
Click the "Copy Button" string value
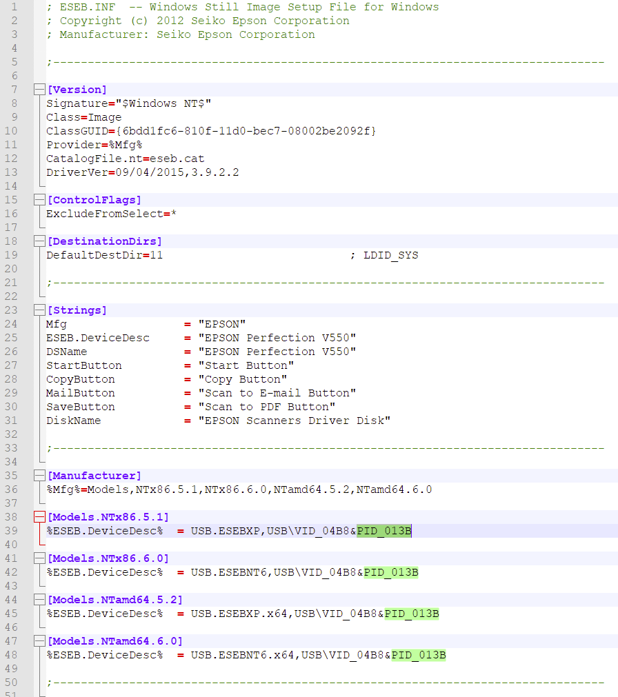[x=242, y=378]
